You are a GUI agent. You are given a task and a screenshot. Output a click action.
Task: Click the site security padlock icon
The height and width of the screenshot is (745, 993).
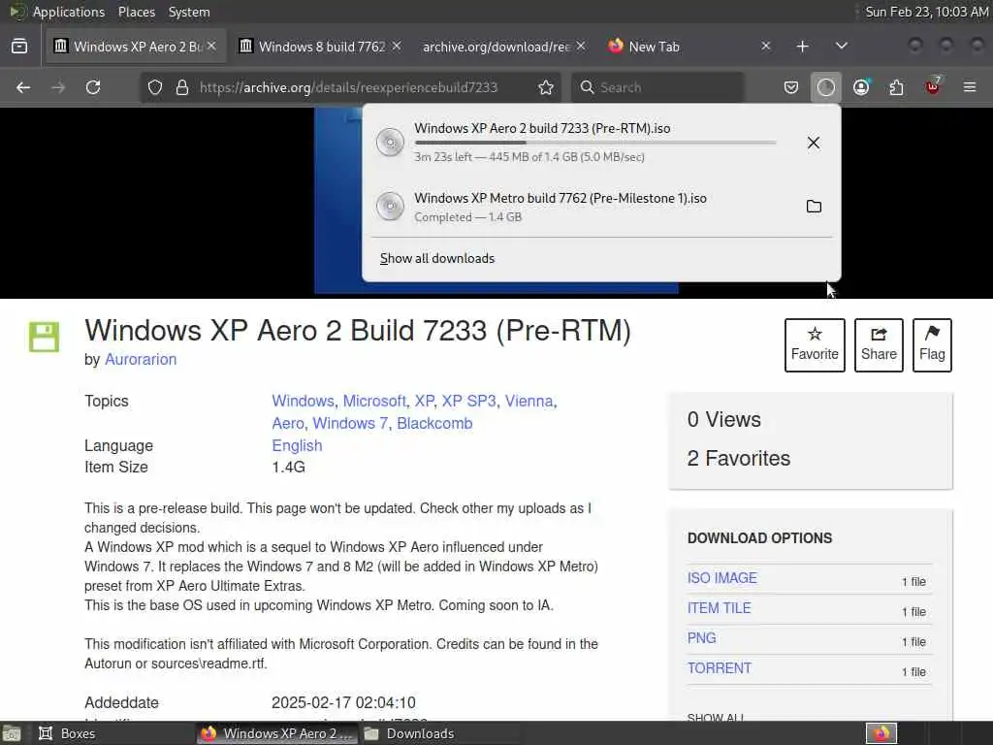tap(182, 87)
